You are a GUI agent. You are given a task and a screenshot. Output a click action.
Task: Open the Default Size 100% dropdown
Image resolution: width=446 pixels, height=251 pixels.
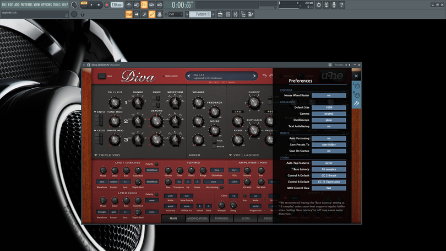click(329, 108)
